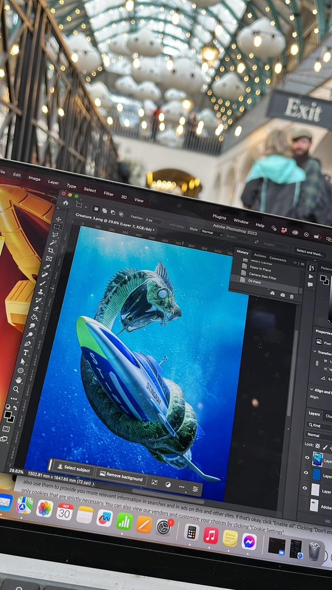Viewport: 332px width, 590px height.
Task: Select the Path Selection arrow tool
Action: click(x=22, y=362)
